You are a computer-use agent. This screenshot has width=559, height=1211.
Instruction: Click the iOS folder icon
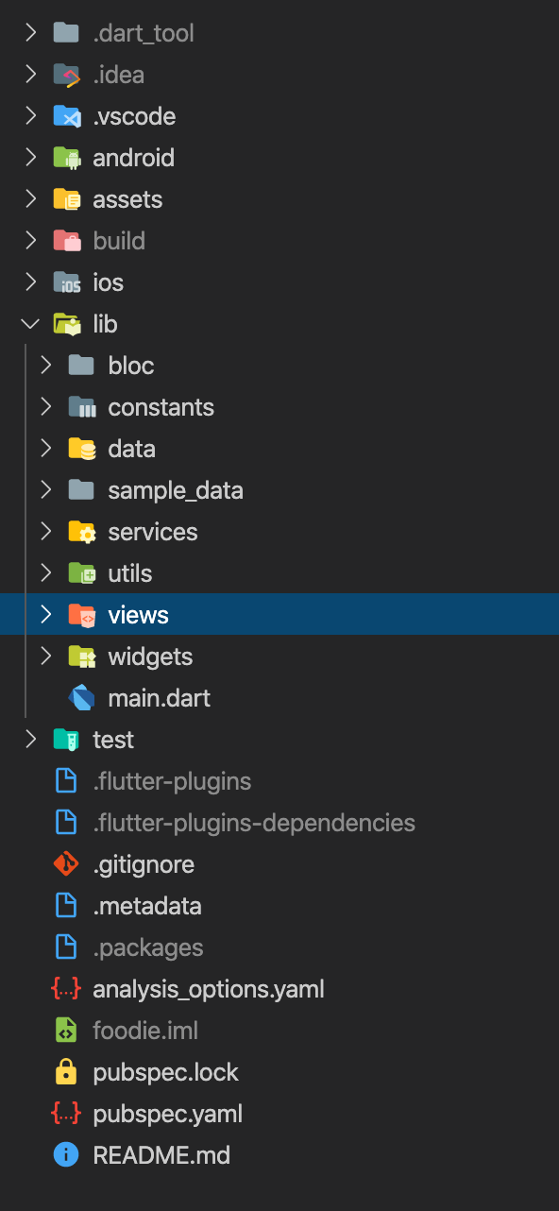pyautogui.click(x=66, y=282)
